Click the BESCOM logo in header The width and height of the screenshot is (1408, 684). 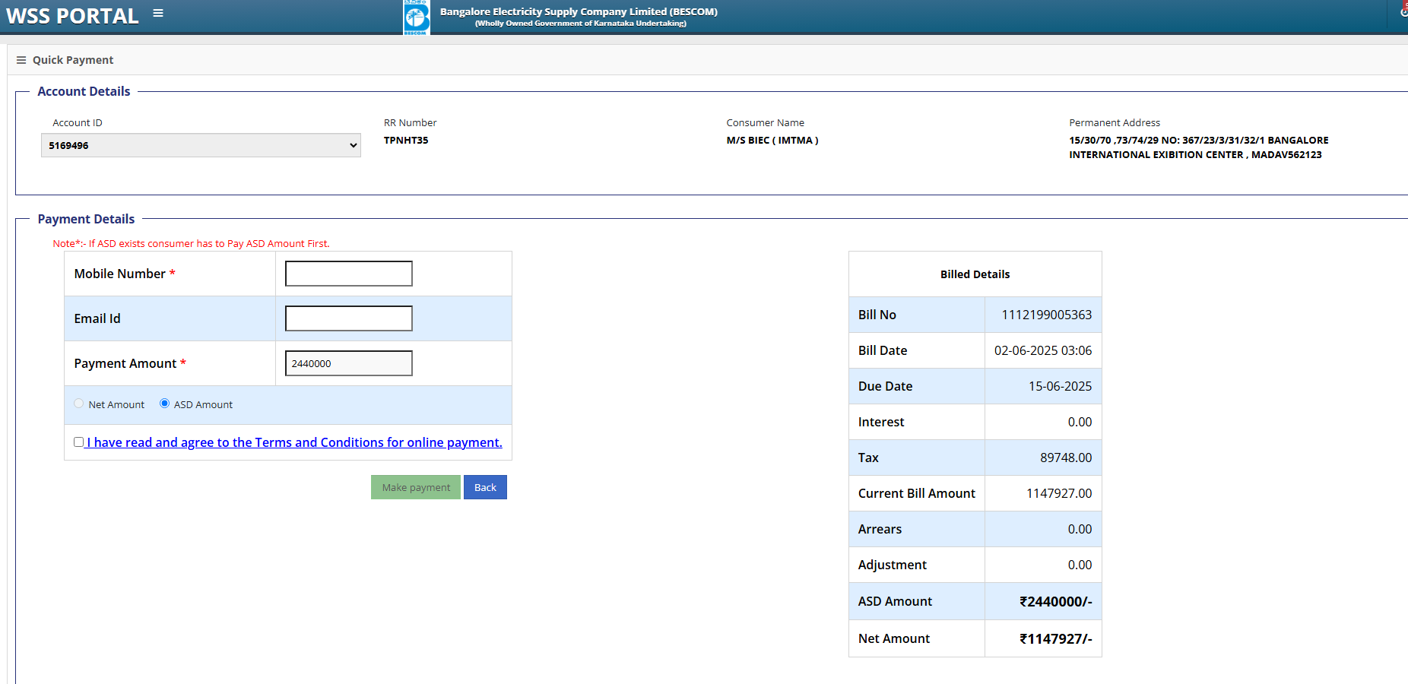pos(416,17)
